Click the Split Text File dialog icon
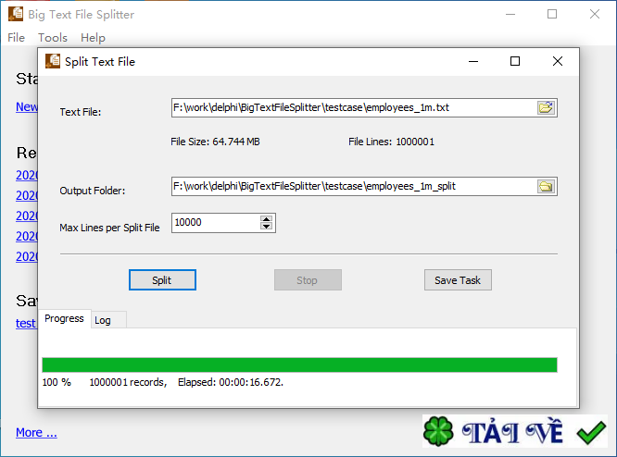617x457 pixels. [x=53, y=61]
